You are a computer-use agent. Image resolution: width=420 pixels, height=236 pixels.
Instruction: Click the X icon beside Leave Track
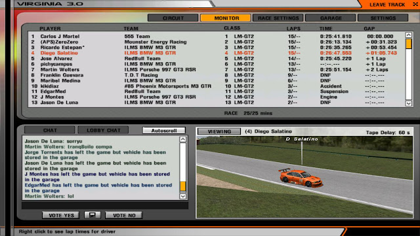click(415, 5)
